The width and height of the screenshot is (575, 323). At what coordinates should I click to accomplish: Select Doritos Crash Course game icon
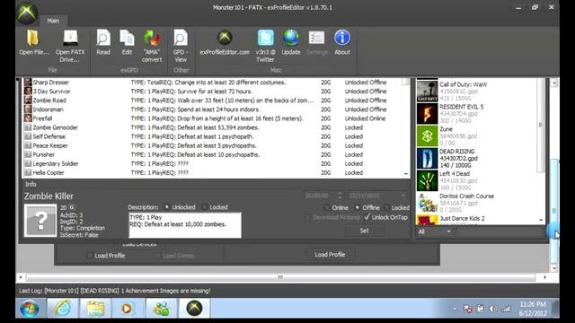[x=428, y=203]
